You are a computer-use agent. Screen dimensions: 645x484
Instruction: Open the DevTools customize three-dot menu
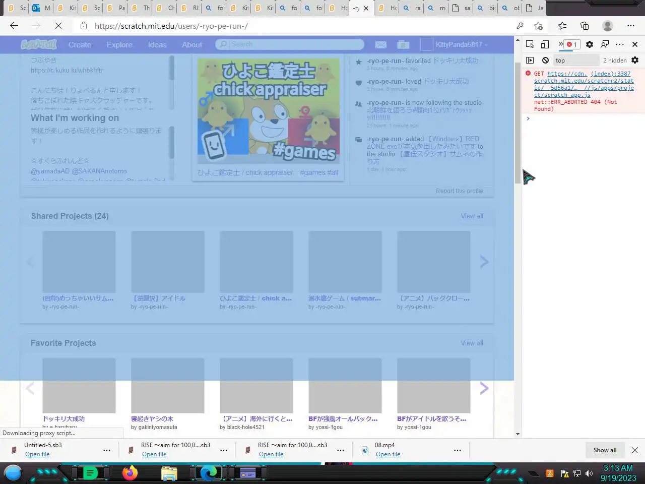point(620,44)
